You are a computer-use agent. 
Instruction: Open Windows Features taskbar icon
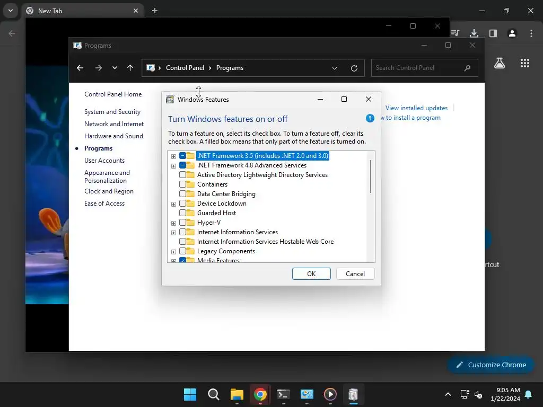point(353,394)
